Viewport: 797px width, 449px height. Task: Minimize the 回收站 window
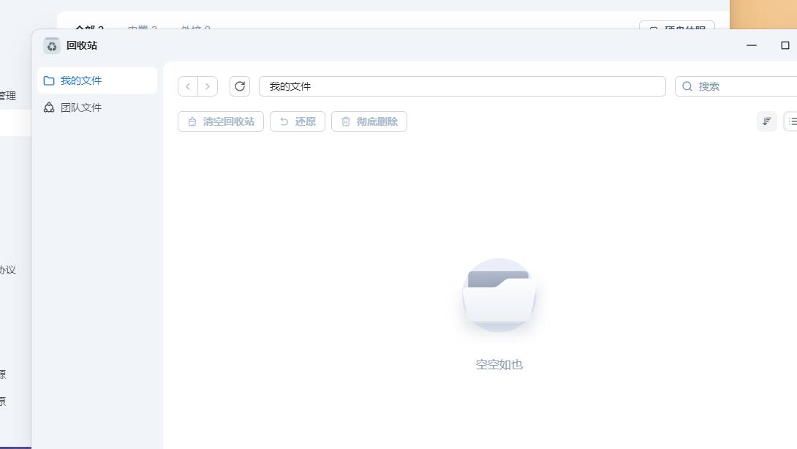pos(752,45)
